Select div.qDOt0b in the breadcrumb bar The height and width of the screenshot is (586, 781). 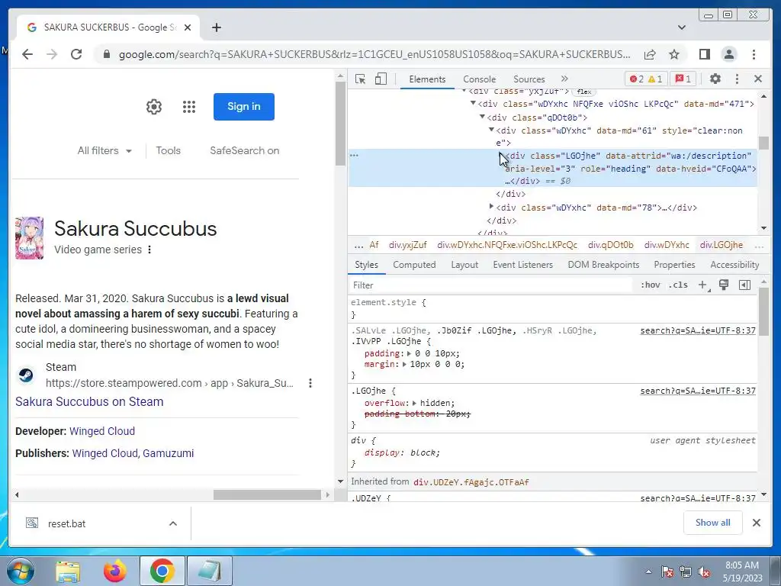(x=611, y=245)
